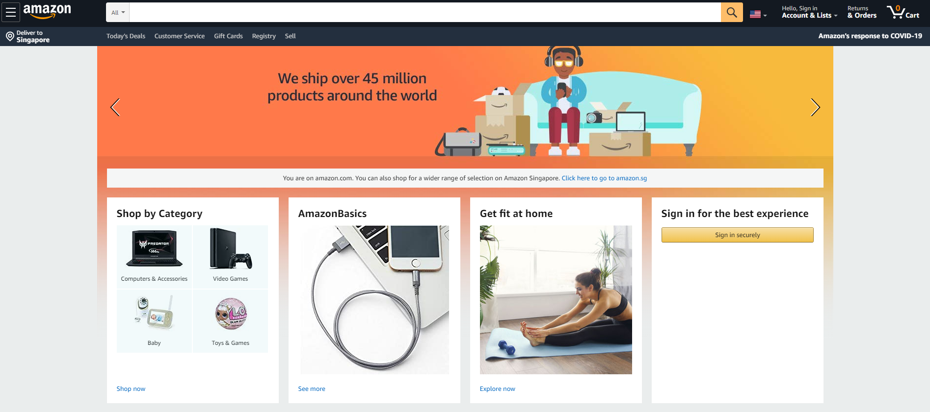
Task: Focus the main search input field
Action: [x=425, y=12]
